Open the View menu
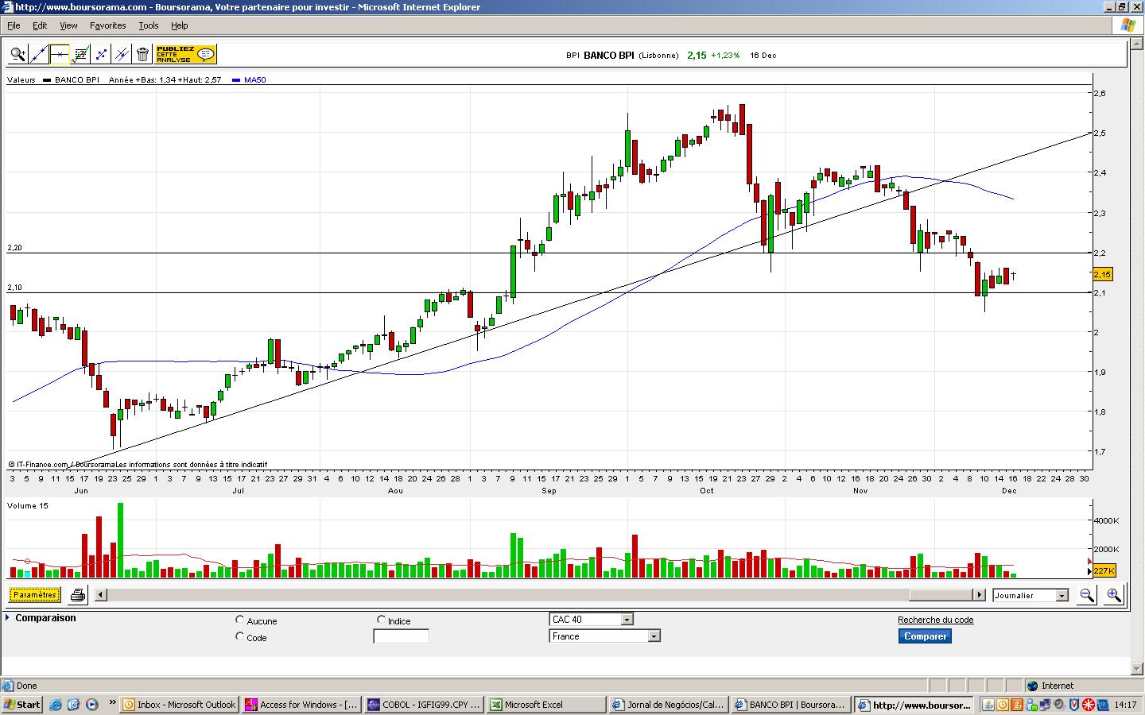The height and width of the screenshot is (715, 1145). click(68, 25)
